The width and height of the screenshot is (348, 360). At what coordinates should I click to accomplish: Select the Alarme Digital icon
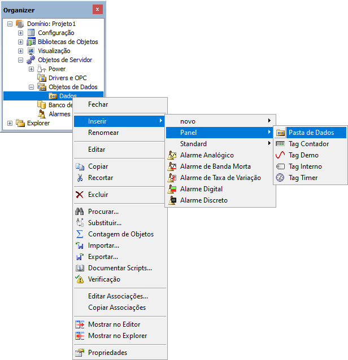[172, 189]
